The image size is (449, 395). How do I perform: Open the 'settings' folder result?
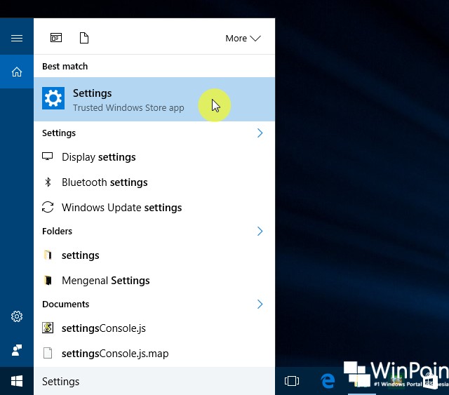pyautogui.click(x=154, y=255)
